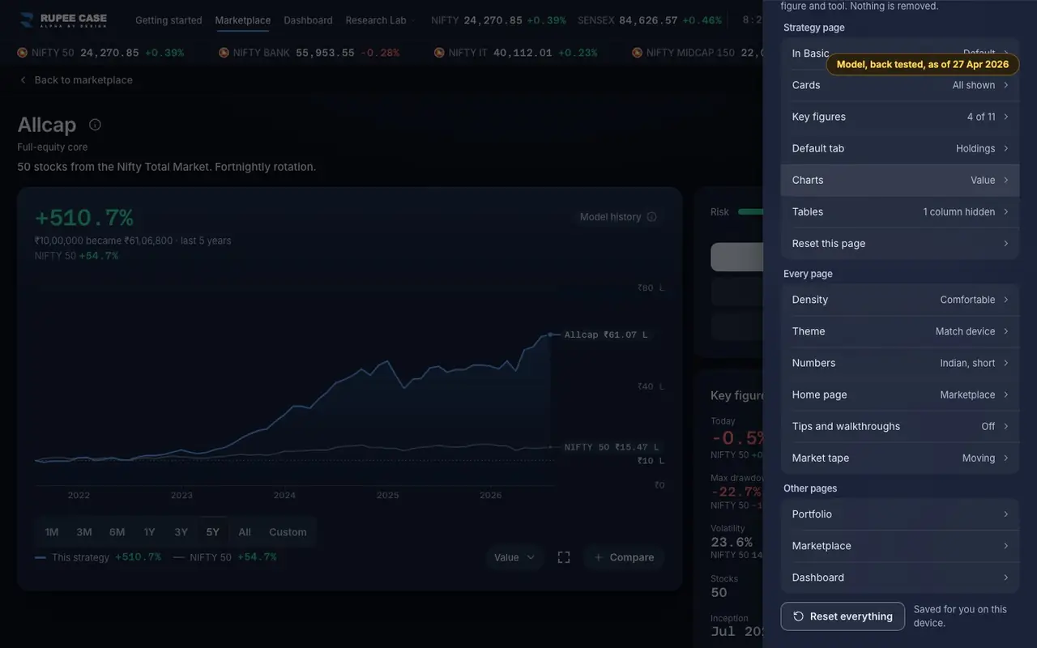The image size is (1037, 648).
Task: Click the Reset everything button
Action: click(843, 616)
